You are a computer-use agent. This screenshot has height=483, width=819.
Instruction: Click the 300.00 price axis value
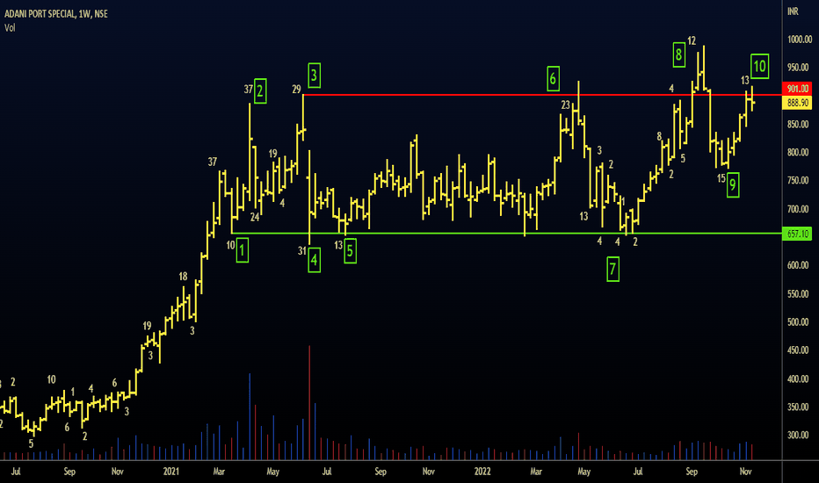click(x=800, y=435)
